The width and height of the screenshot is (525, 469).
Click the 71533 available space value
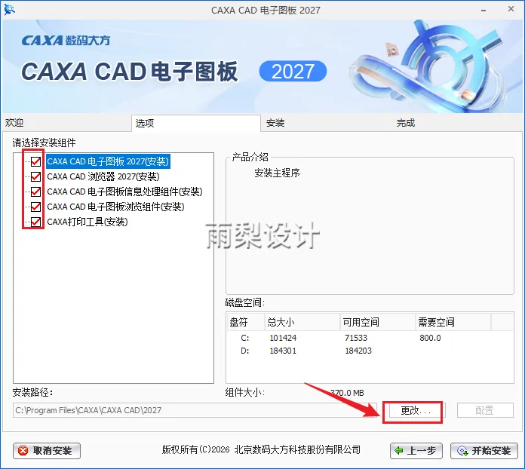pos(356,338)
